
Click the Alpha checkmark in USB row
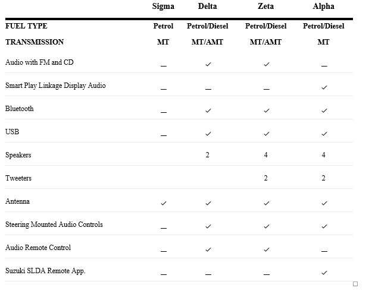[324, 133]
